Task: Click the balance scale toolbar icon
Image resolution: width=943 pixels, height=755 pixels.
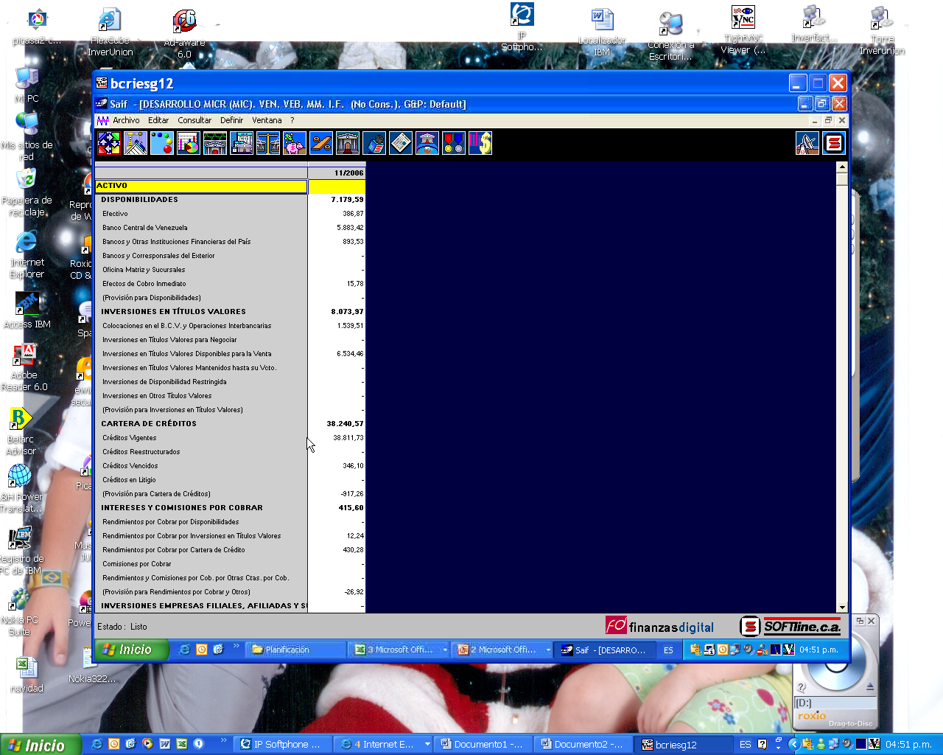Action: [268, 143]
